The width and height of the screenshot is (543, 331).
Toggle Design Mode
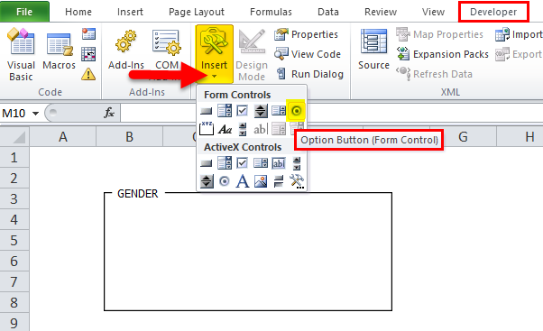(x=252, y=55)
